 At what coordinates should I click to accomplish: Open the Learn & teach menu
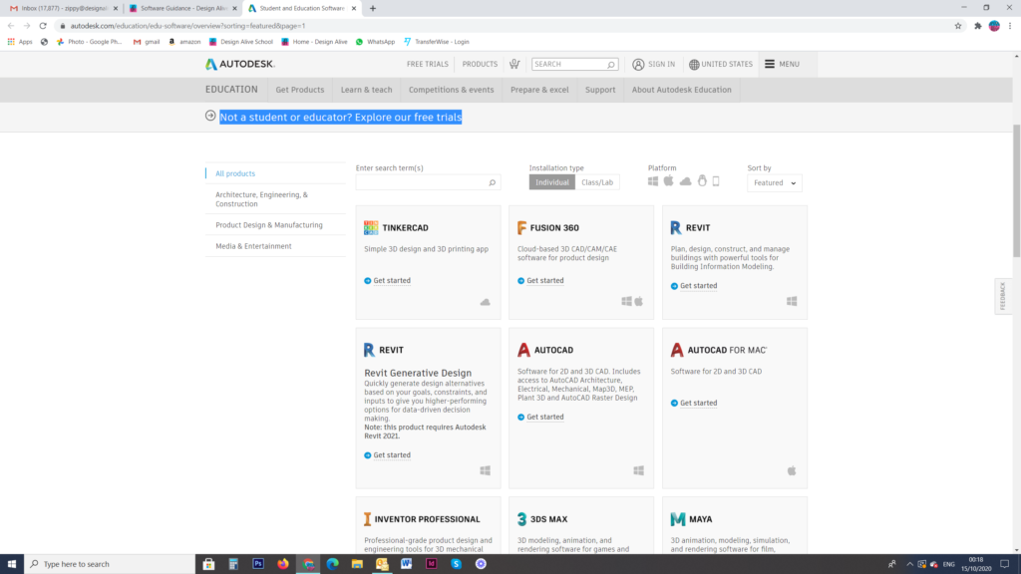pyautogui.click(x=367, y=90)
